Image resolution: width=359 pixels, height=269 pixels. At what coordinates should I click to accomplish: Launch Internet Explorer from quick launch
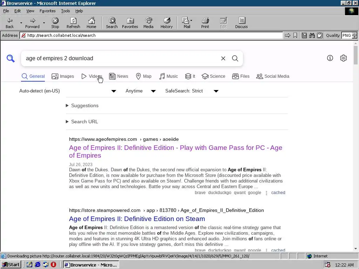click(38, 265)
